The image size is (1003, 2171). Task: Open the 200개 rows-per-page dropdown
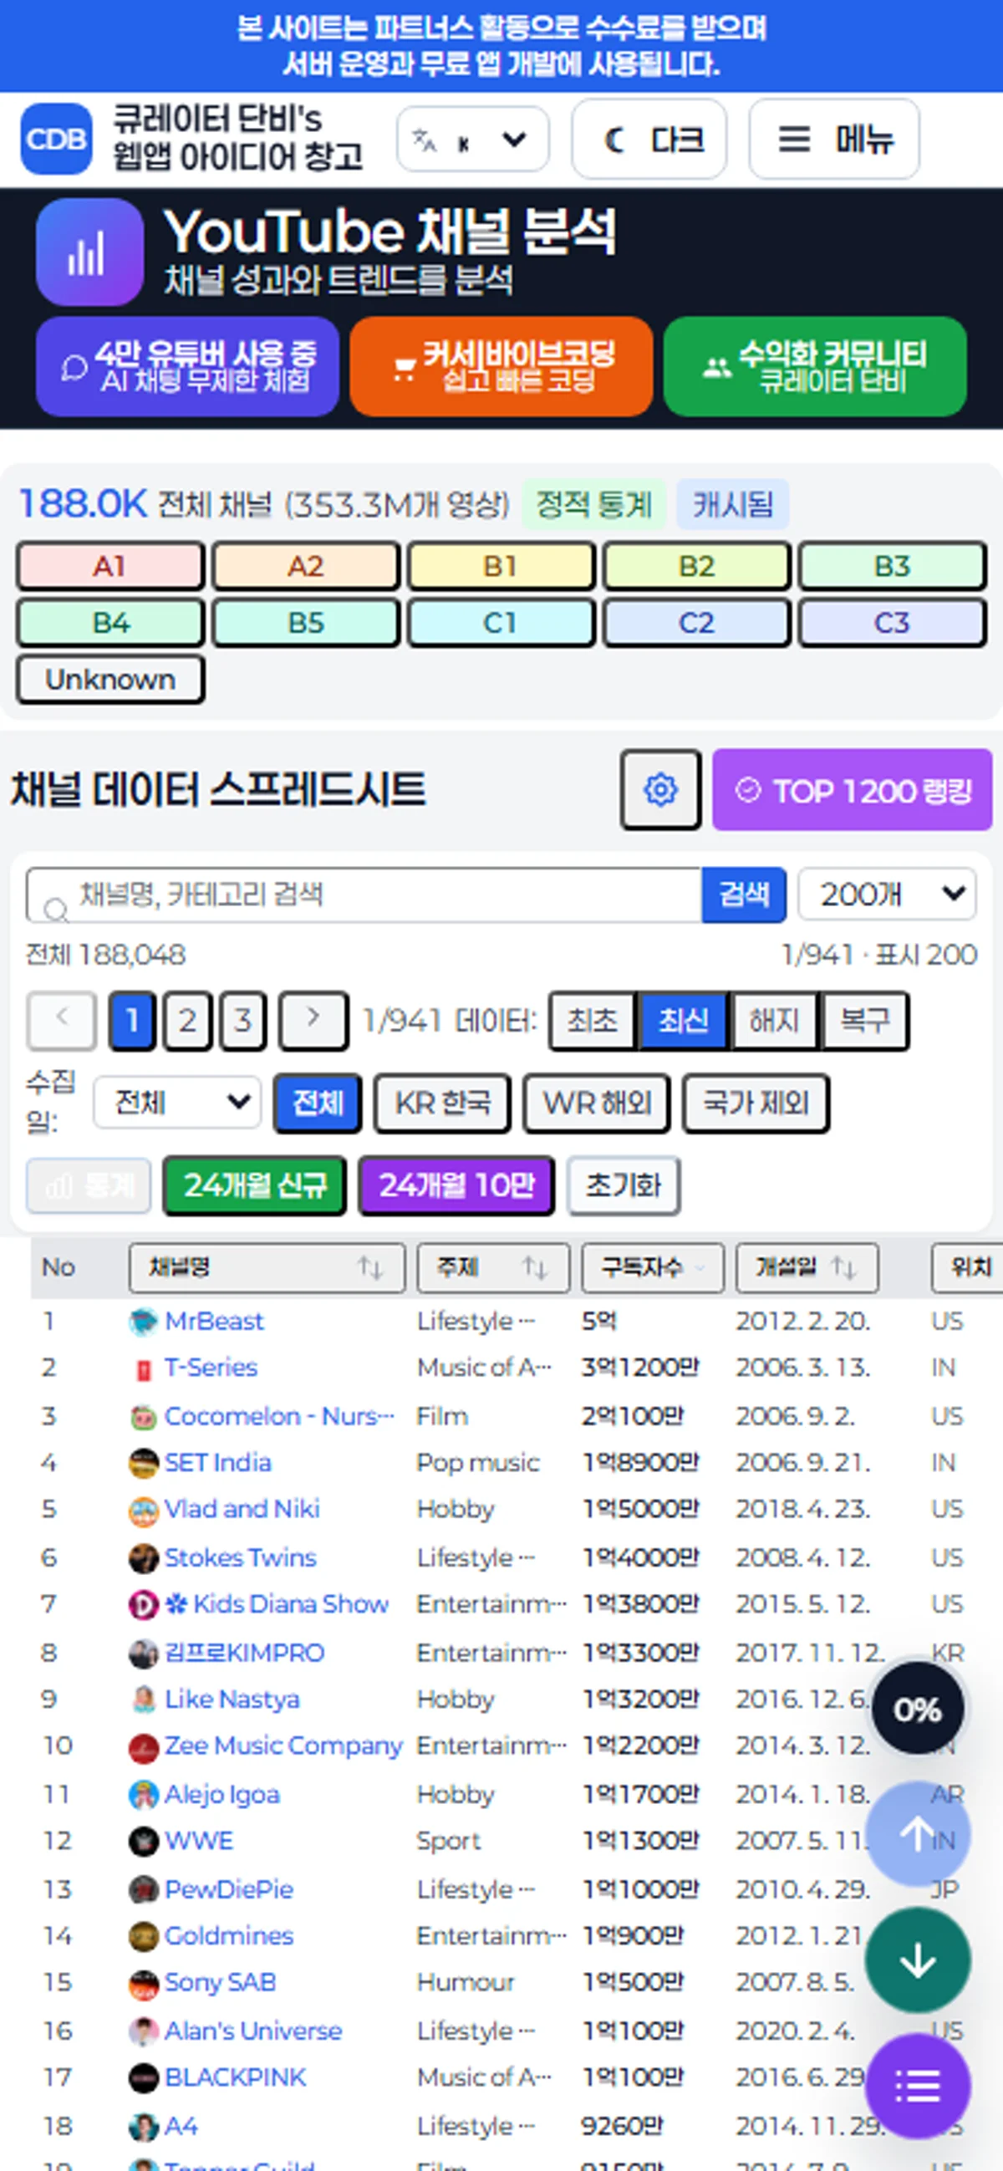coord(887,894)
